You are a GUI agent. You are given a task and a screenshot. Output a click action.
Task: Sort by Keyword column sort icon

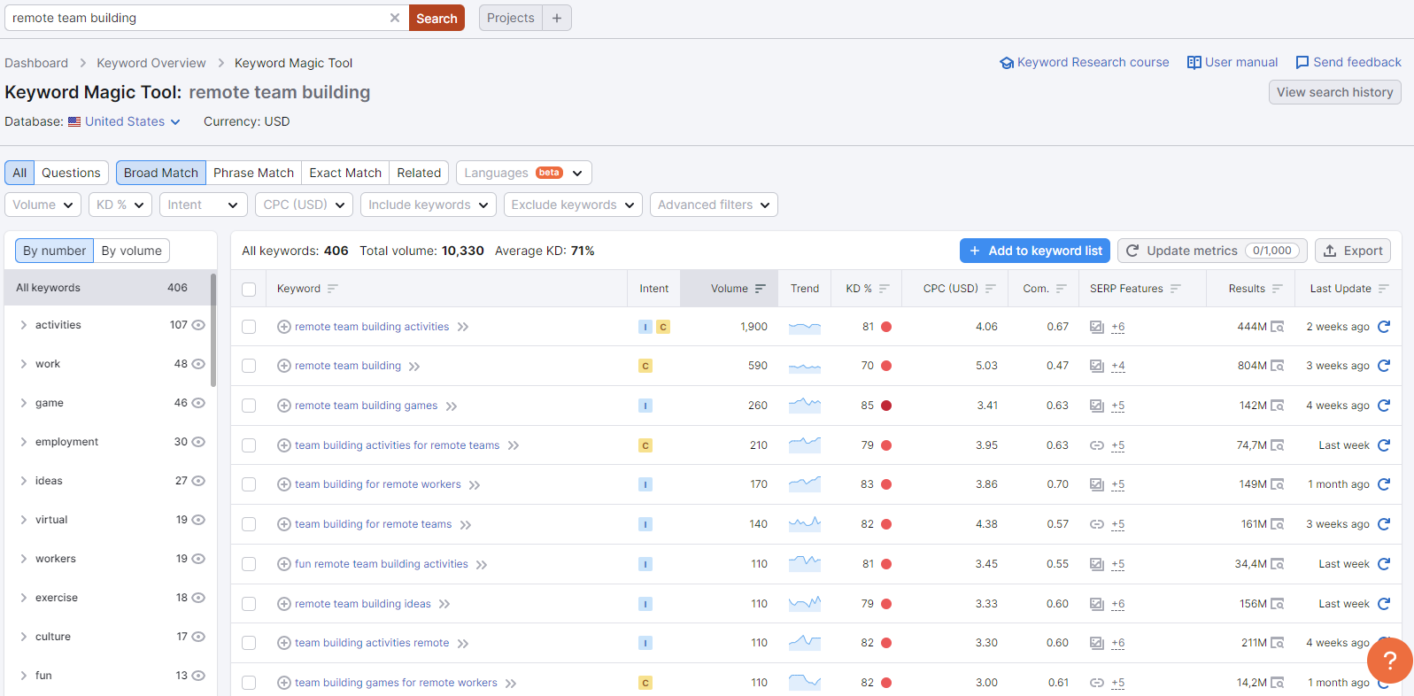click(x=333, y=289)
